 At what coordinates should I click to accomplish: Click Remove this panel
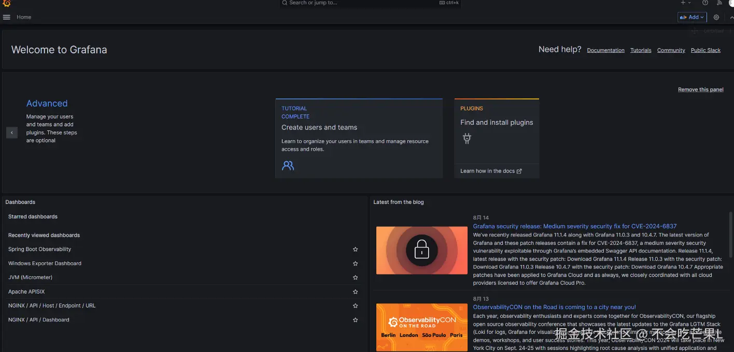[700, 90]
